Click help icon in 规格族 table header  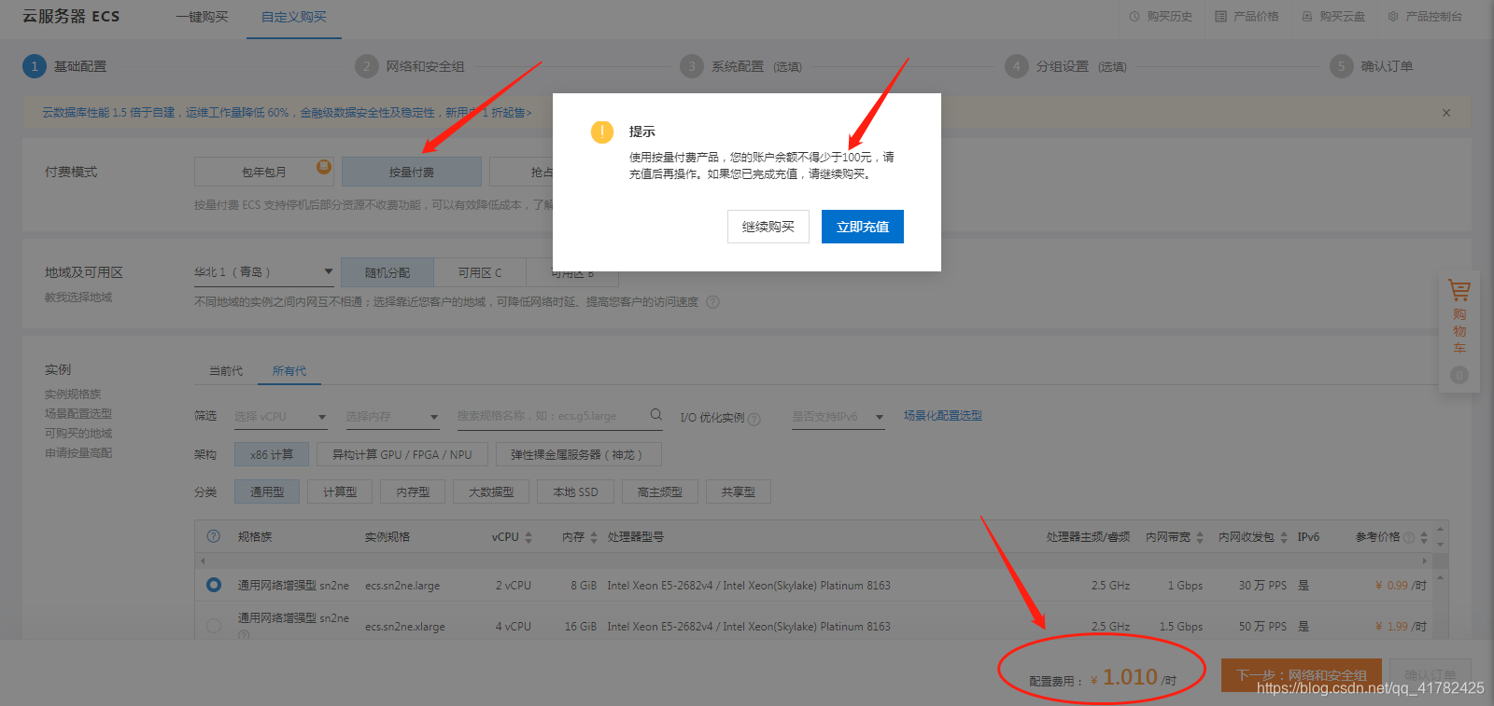pos(214,536)
